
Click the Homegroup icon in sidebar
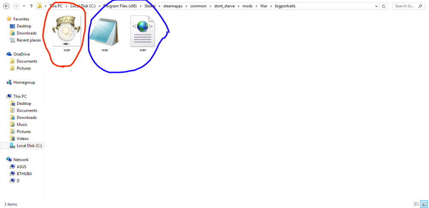click(9, 82)
